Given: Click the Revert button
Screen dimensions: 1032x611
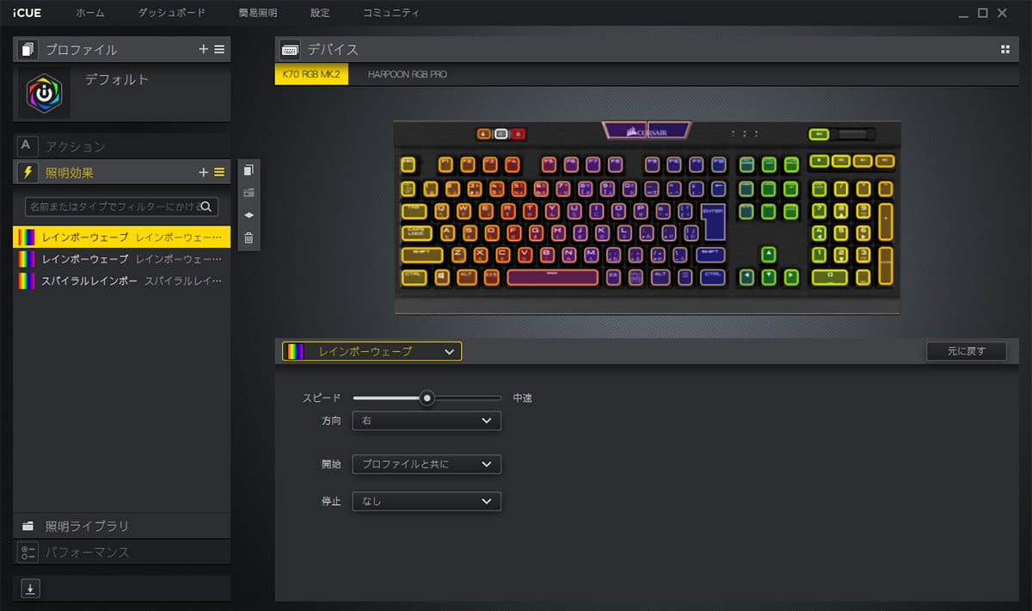Looking at the screenshot, I should click(966, 351).
